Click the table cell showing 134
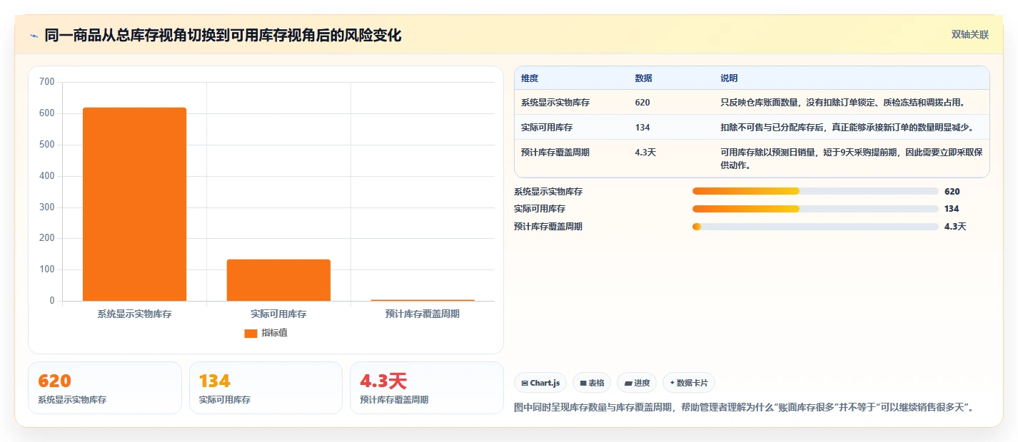 tap(642, 128)
